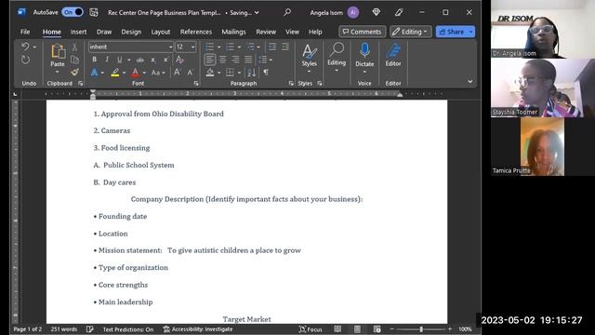Align text left
The image size is (595, 335).
pos(210,60)
